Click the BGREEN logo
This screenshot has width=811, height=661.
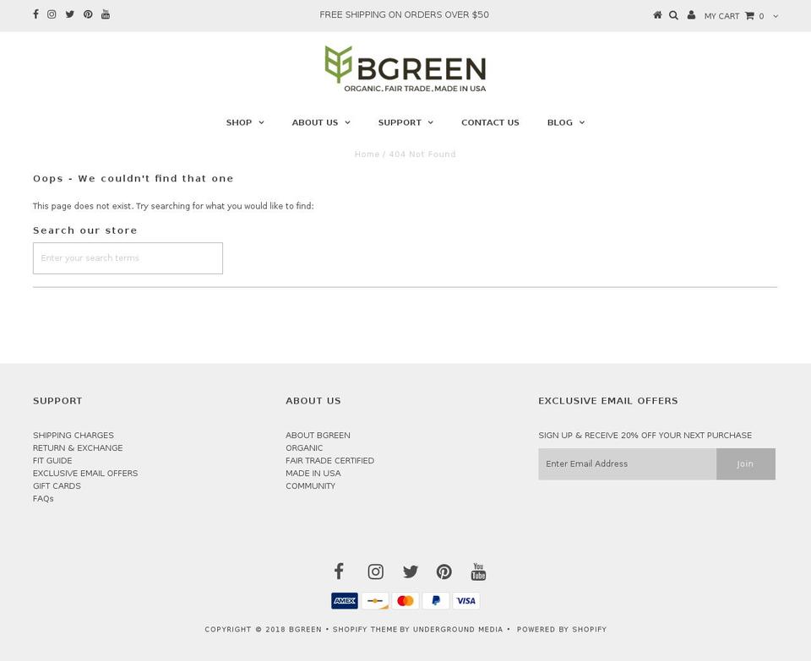click(405, 68)
